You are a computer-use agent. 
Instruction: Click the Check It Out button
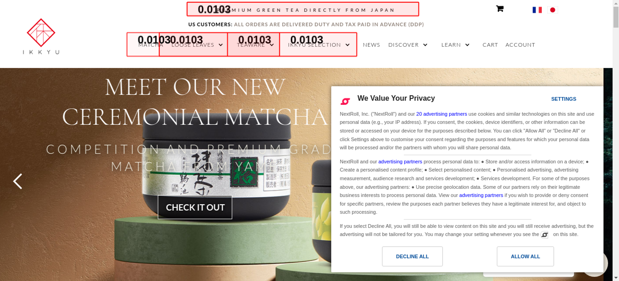pyautogui.click(x=195, y=207)
